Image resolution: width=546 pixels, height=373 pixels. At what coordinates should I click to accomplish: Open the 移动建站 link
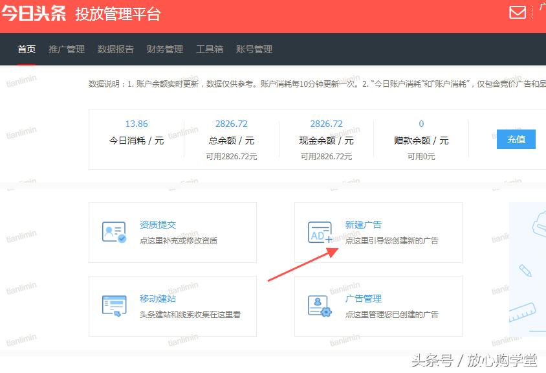click(x=160, y=298)
